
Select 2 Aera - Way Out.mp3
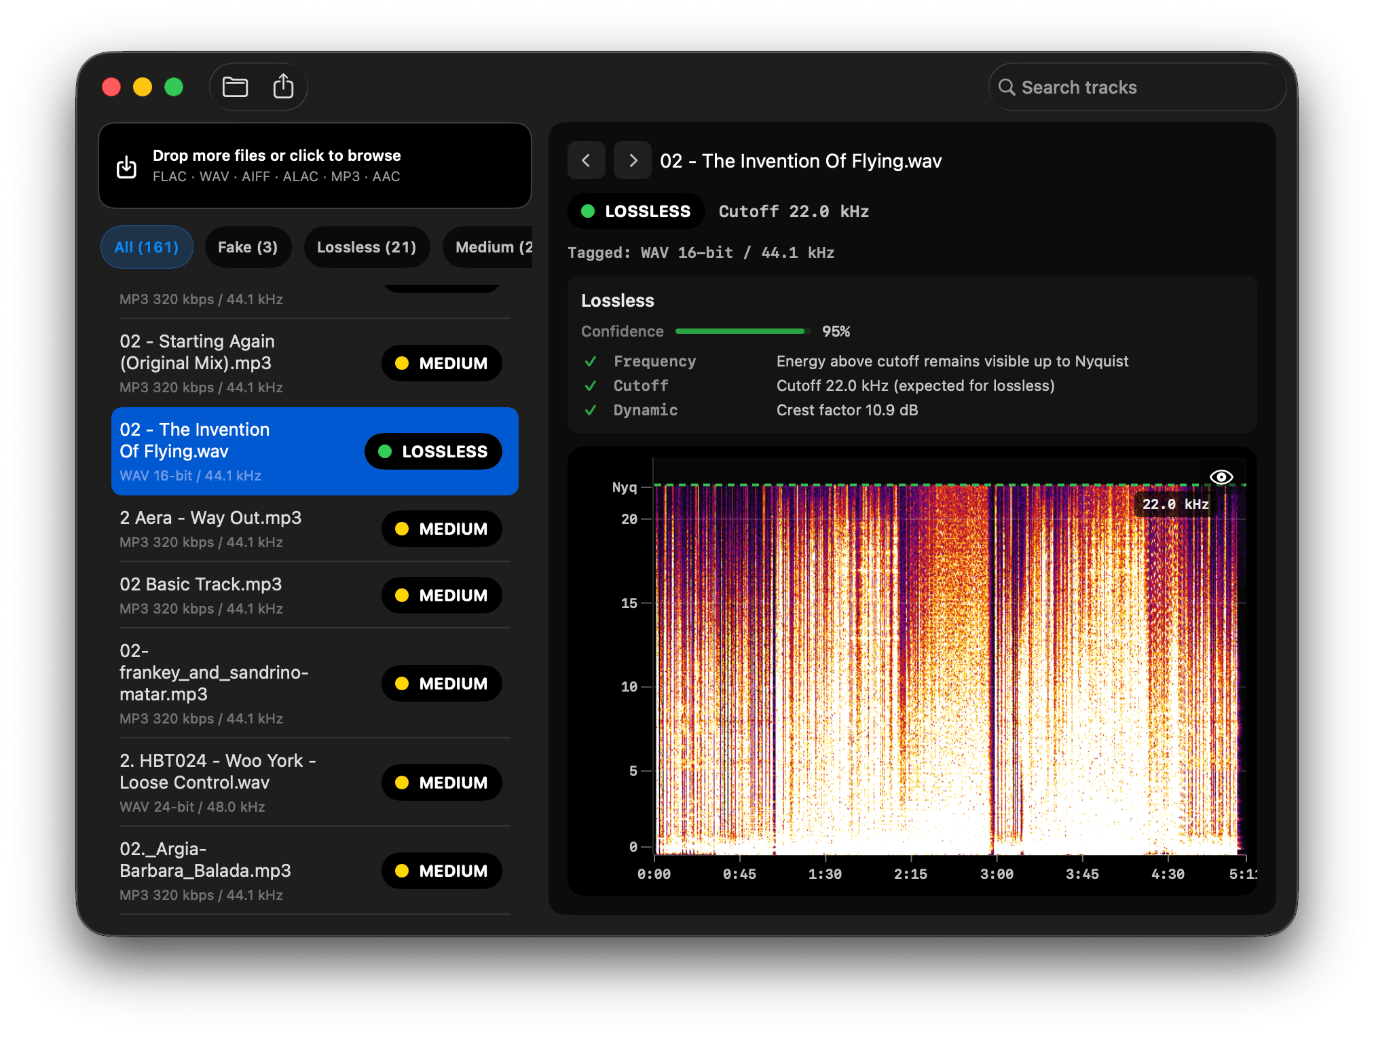pyautogui.click(x=315, y=529)
